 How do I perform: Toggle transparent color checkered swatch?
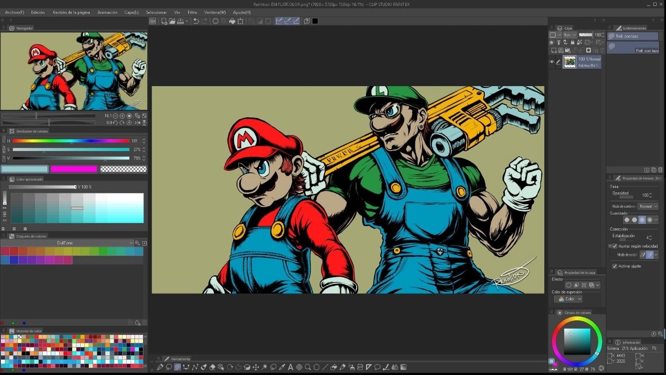pyautogui.click(x=123, y=169)
